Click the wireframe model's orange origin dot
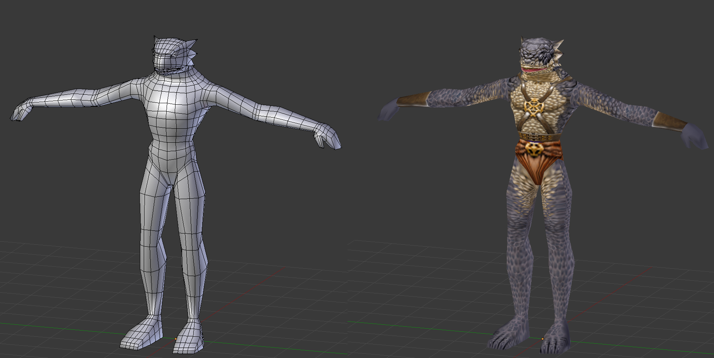714x358 pixels. (175, 339)
